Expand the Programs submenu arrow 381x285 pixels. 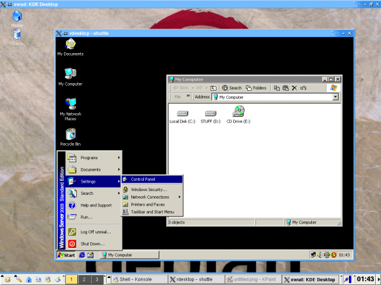(x=119, y=158)
